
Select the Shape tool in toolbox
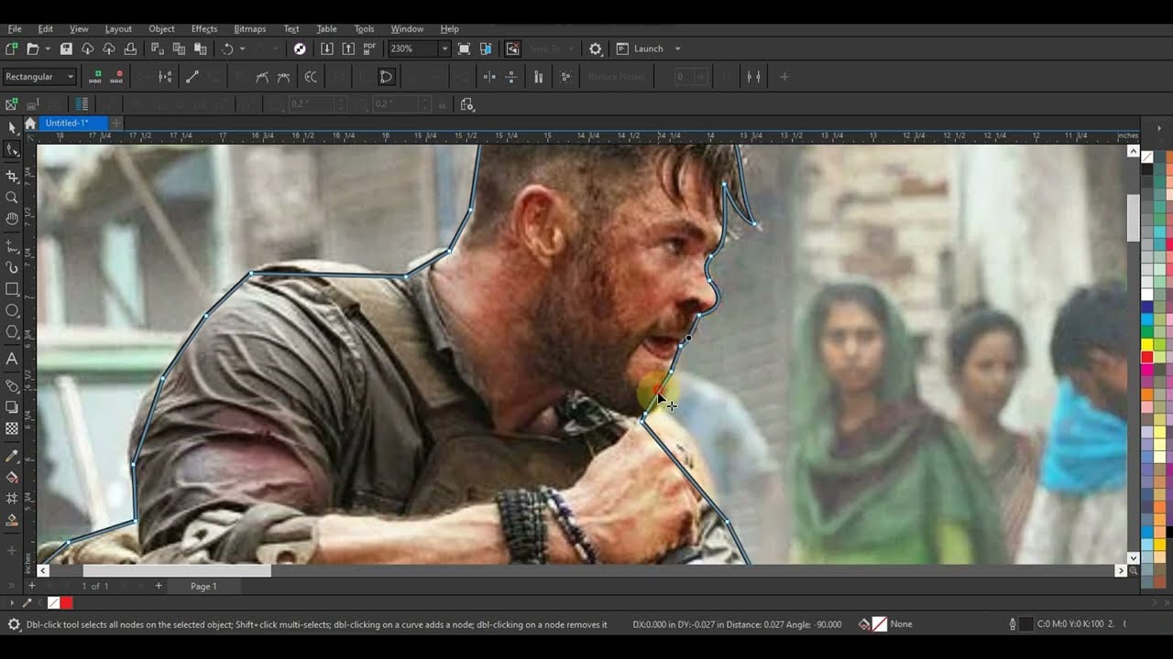pyautogui.click(x=12, y=149)
